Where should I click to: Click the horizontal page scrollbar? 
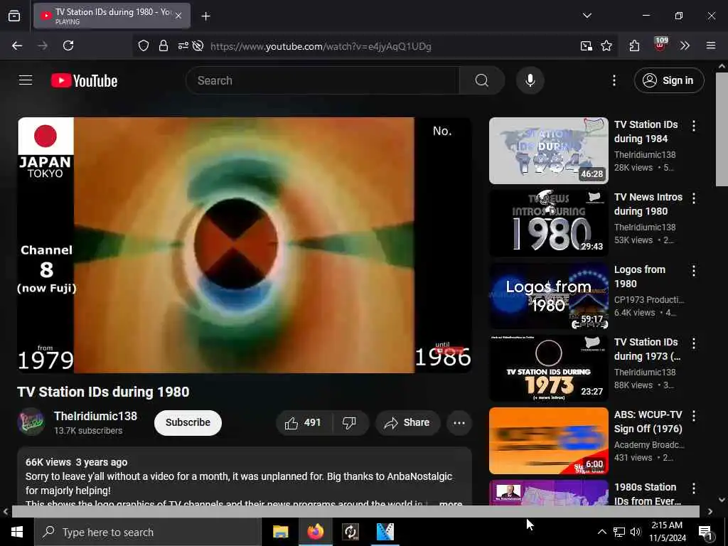355,511
